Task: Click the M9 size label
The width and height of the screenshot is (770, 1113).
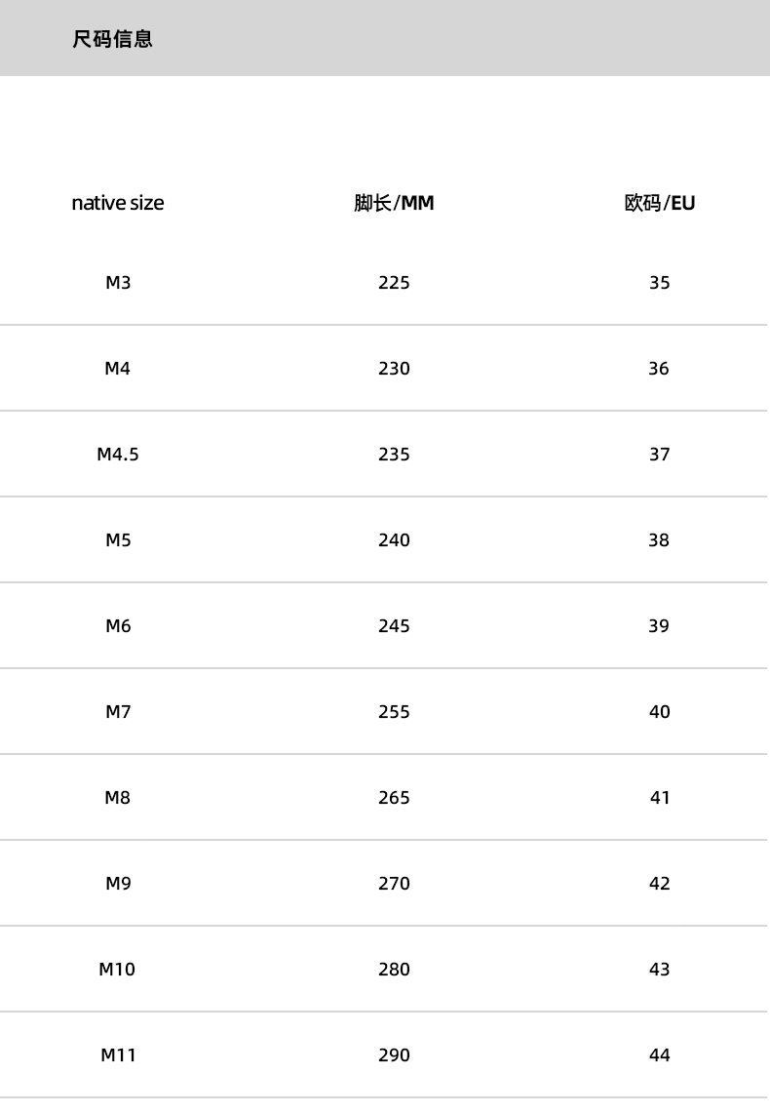Action: (118, 884)
